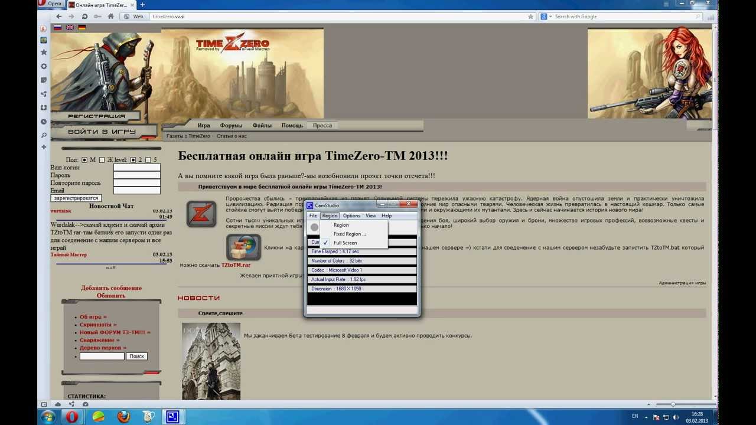Select the Ж gender radio button
Viewport: 756px width, 425px height.
pos(102,160)
